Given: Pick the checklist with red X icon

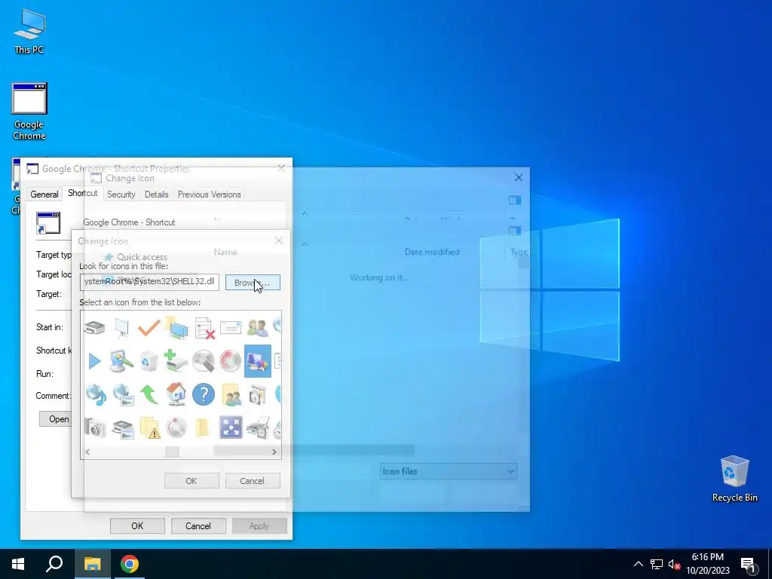Looking at the screenshot, I should [x=204, y=328].
